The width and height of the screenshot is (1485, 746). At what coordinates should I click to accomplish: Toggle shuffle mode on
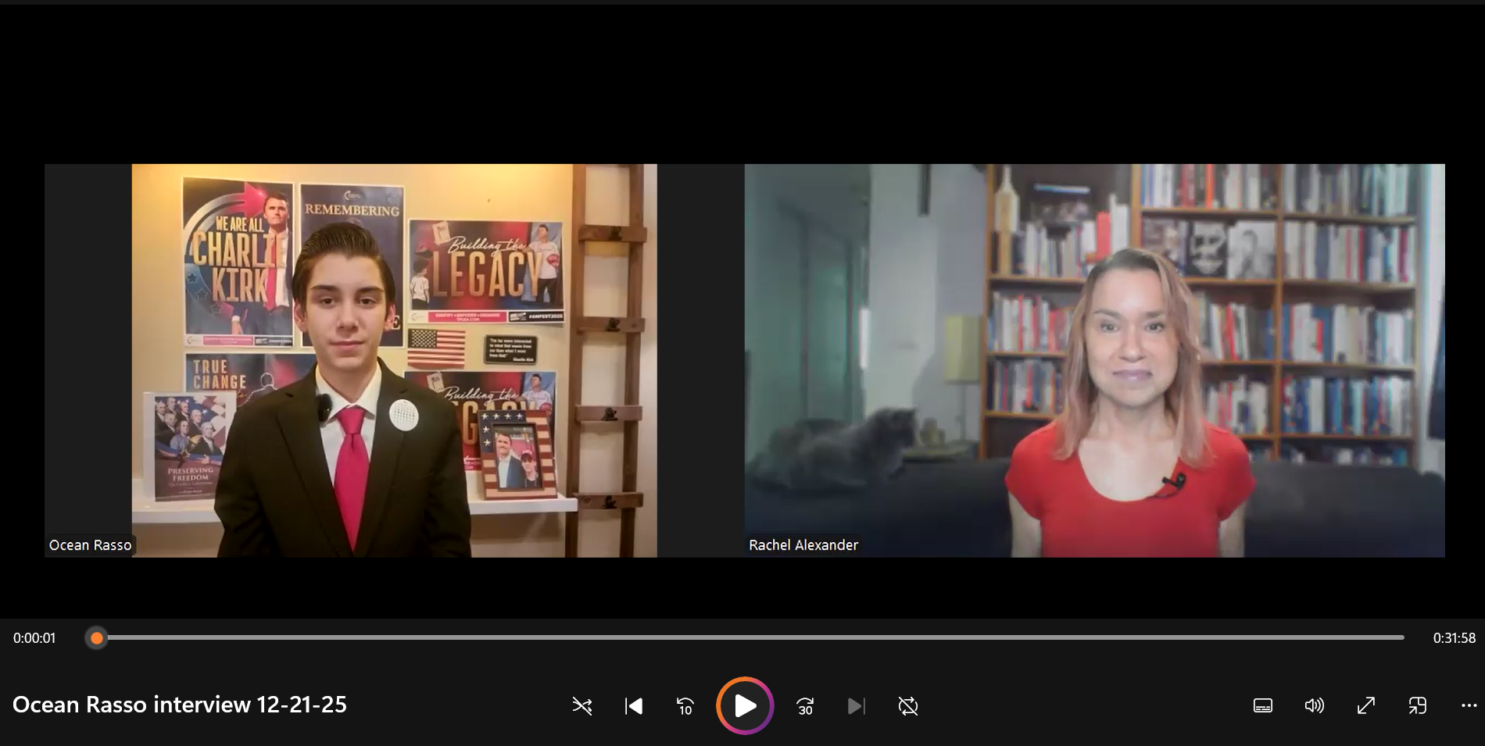(581, 706)
